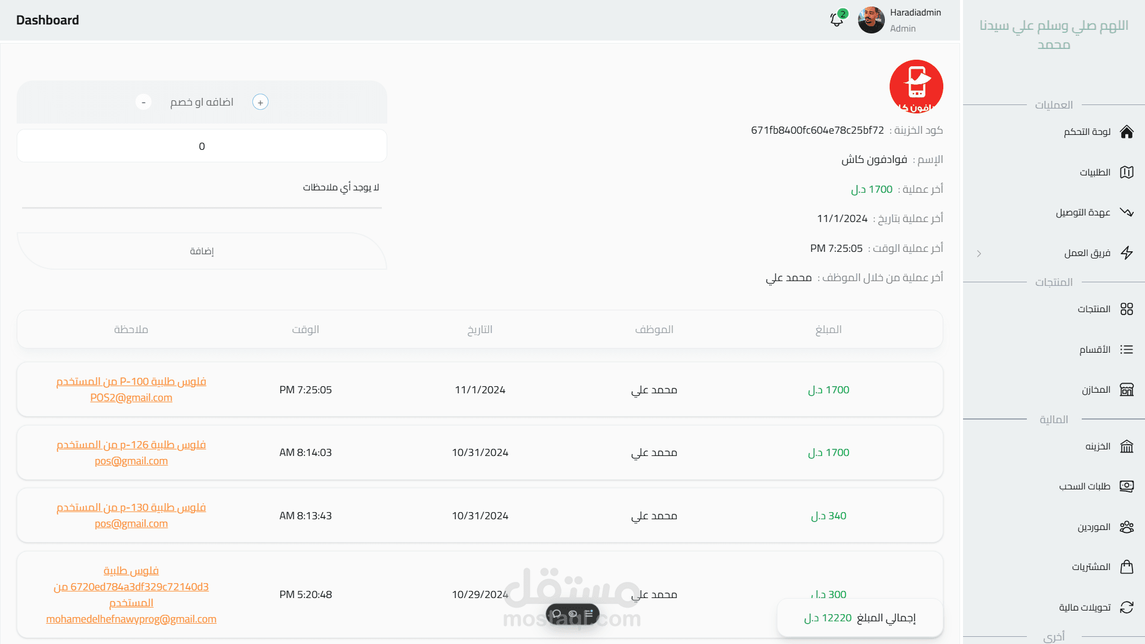Image resolution: width=1145 pixels, height=644 pixels.
Task: Click the lightning icon for فريق العمل
Action: pyautogui.click(x=1127, y=253)
